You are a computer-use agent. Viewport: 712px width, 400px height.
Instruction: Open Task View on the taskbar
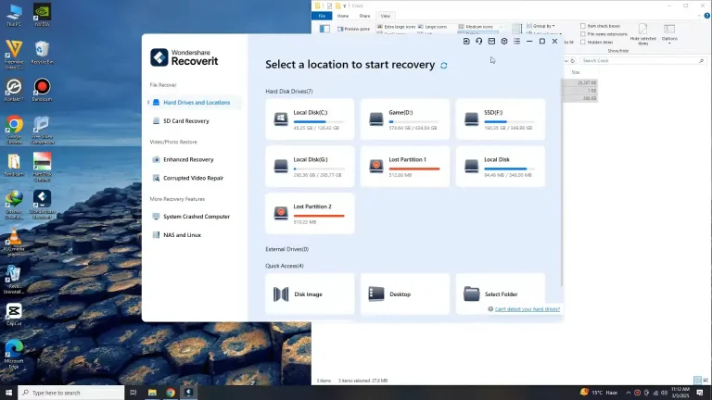pyautogui.click(x=133, y=393)
